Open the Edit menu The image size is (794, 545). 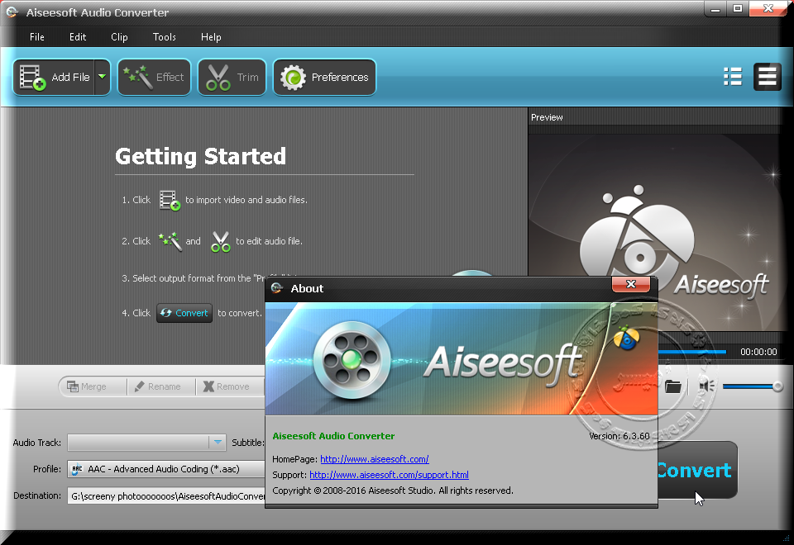point(78,37)
